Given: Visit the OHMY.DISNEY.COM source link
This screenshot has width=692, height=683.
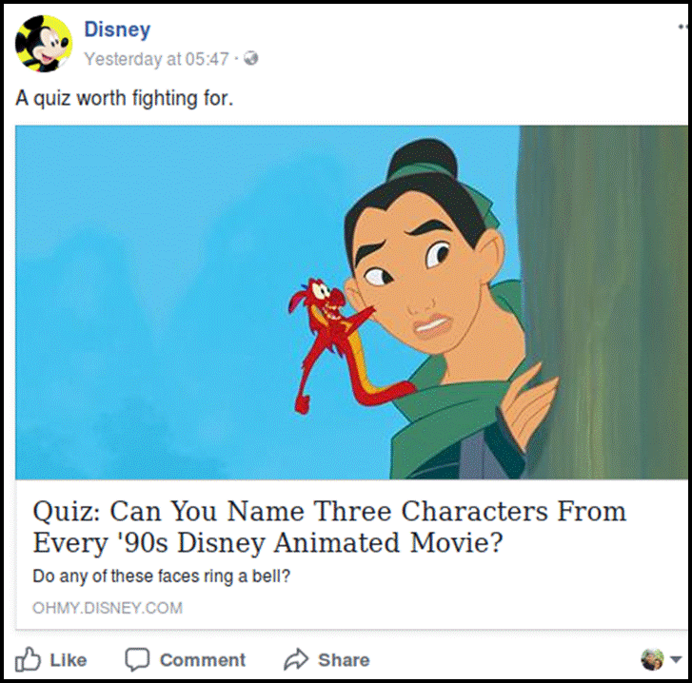Looking at the screenshot, I should click(x=108, y=608).
